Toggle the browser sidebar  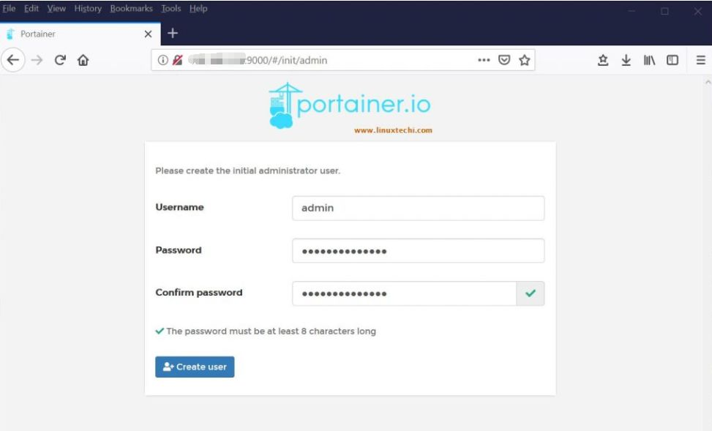coord(672,60)
